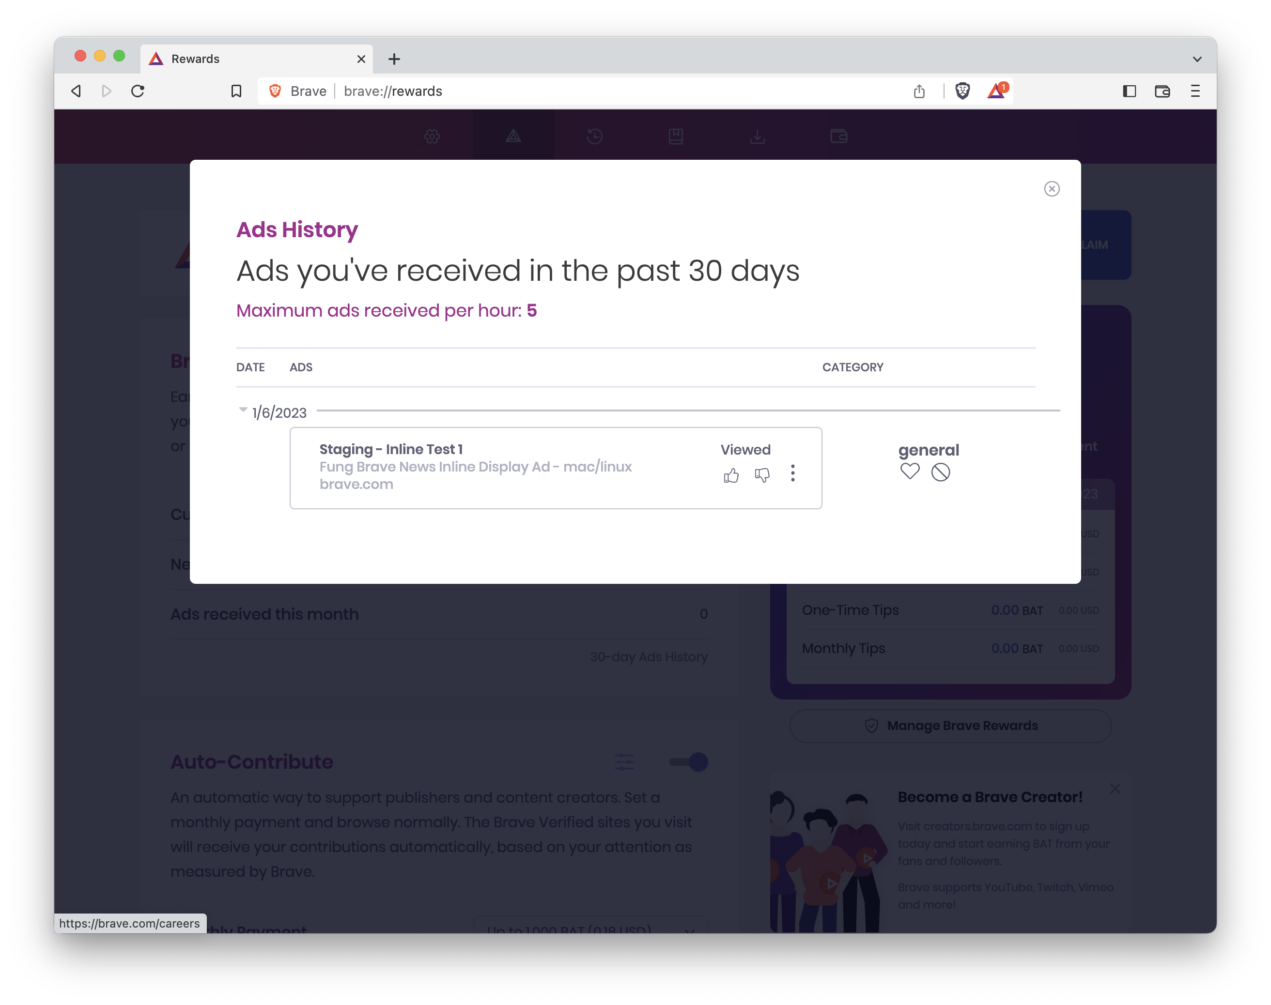This screenshot has height=1005, width=1271.
Task: Open Auto-Contribute settings sliders icon
Action: [624, 762]
